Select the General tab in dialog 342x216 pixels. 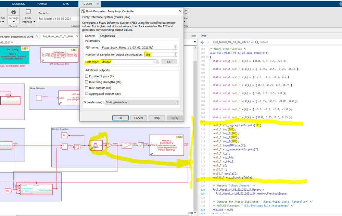[x=90, y=36]
